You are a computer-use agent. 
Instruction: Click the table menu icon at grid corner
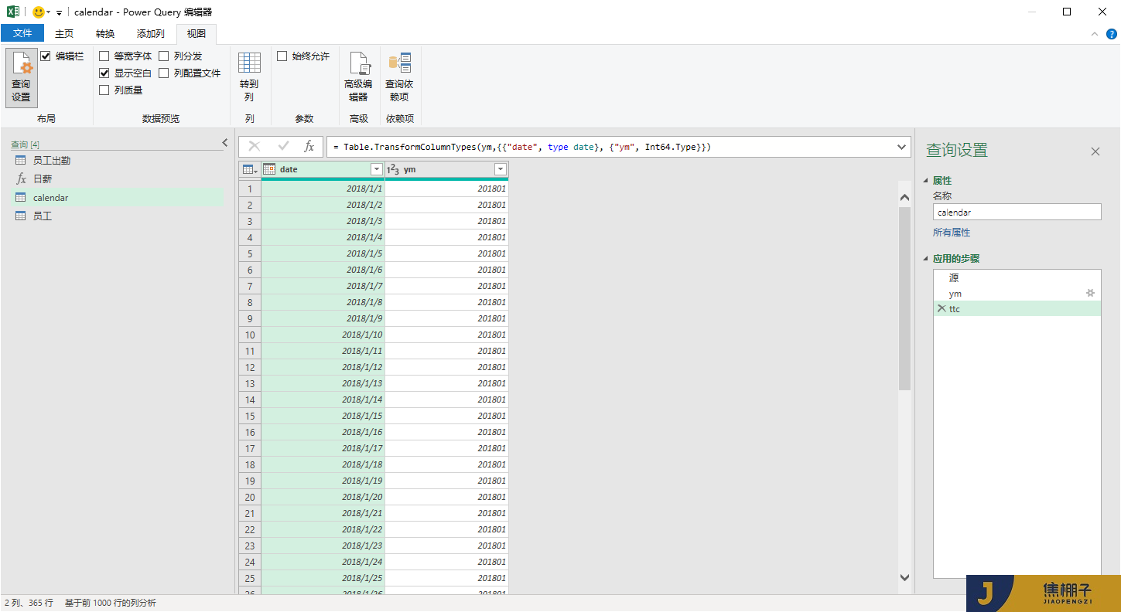point(250,169)
